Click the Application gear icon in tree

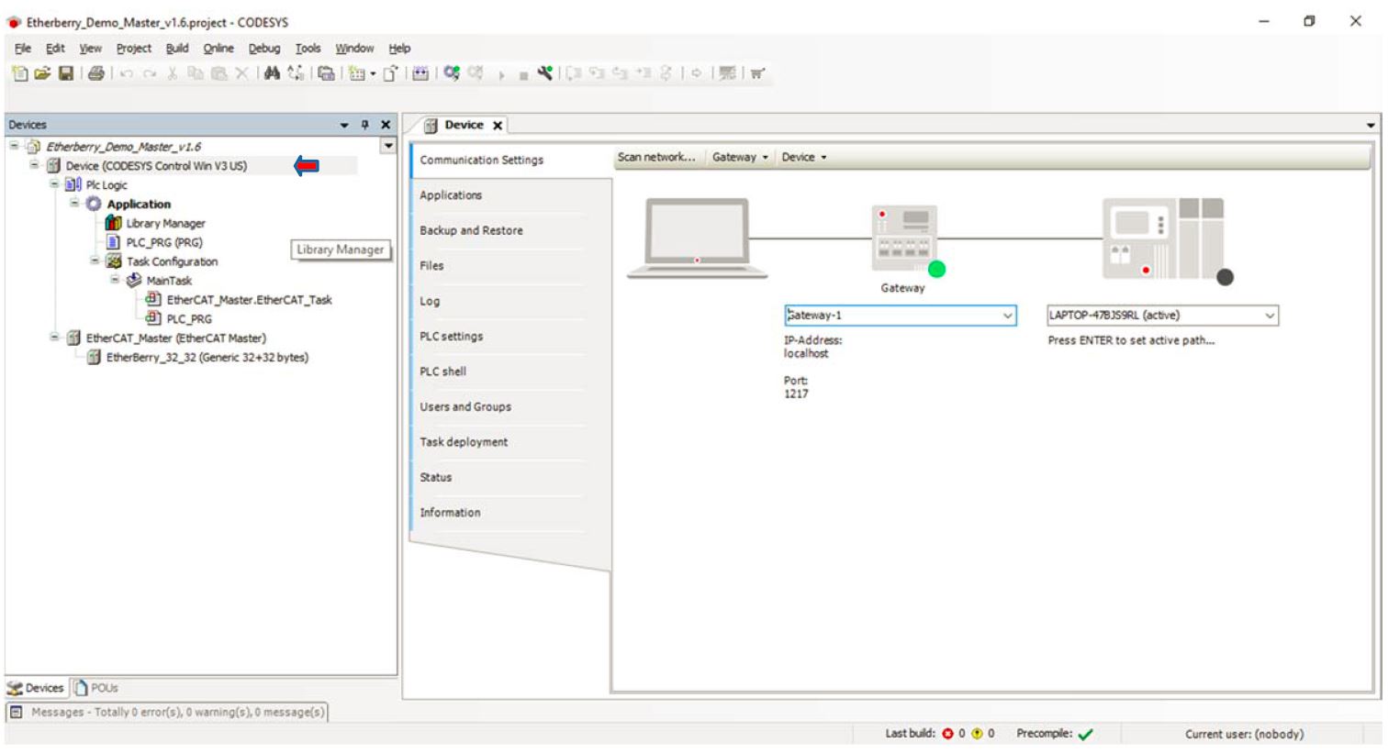[94, 204]
